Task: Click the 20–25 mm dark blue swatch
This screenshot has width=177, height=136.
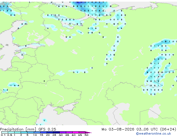Action: [50, 132]
